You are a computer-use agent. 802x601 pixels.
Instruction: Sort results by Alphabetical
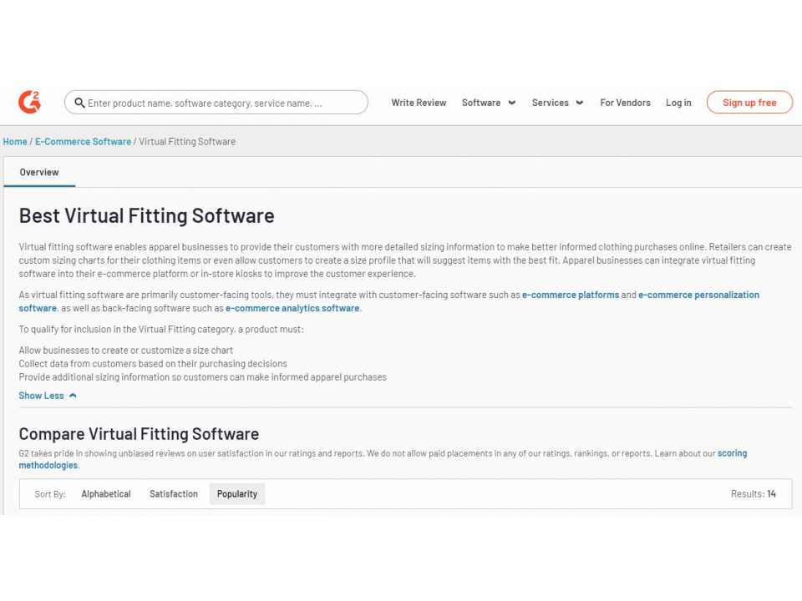point(105,493)
